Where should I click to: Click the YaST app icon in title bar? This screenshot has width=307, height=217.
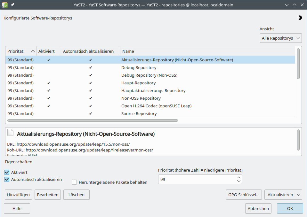(5, 5)
